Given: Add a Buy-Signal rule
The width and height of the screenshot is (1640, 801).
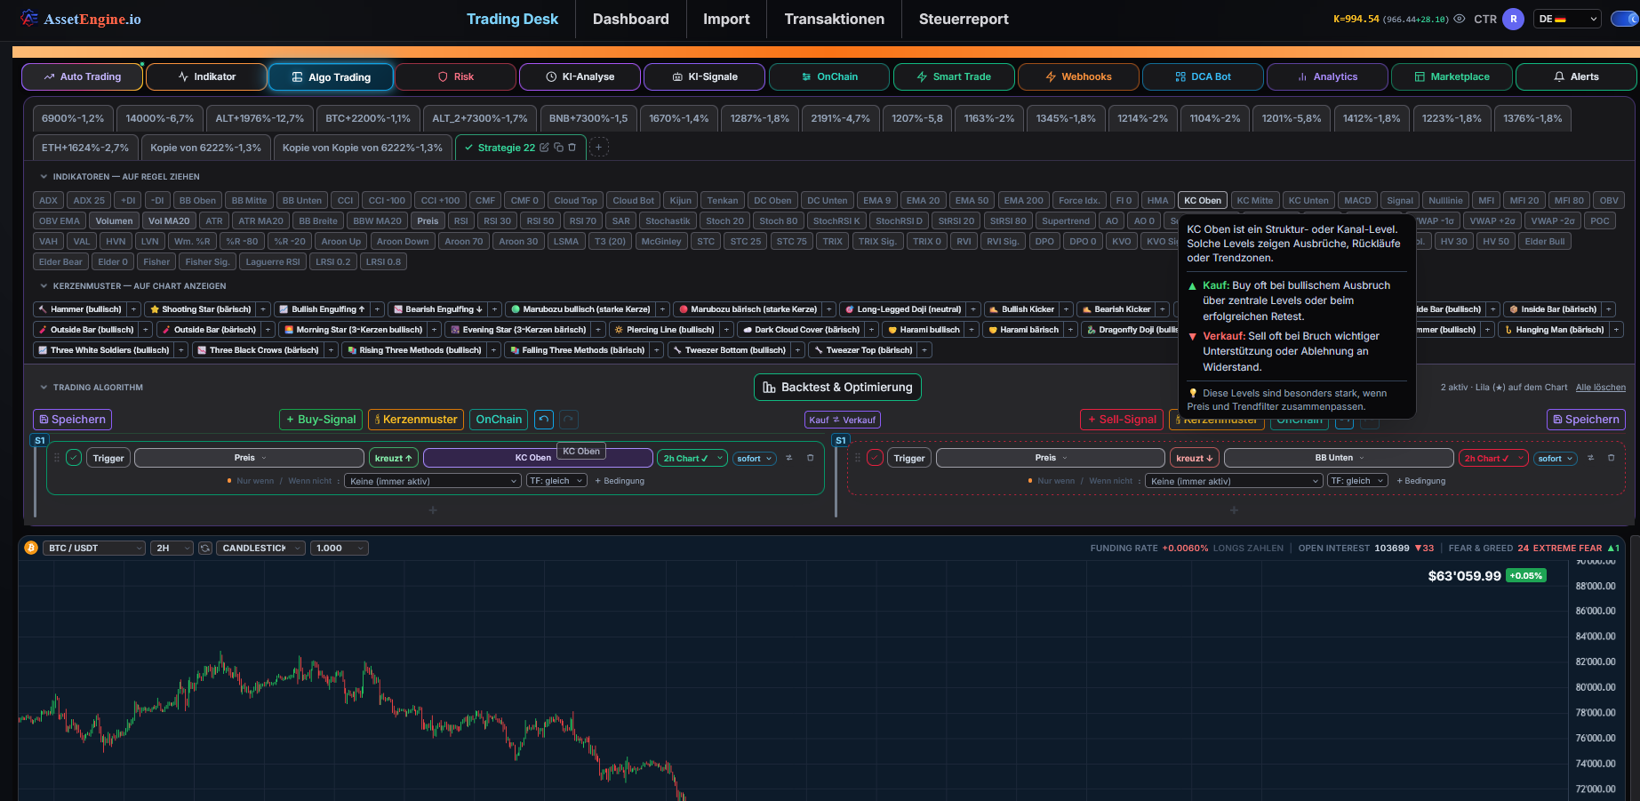Looking at the screenshot, I should (321, 420).
